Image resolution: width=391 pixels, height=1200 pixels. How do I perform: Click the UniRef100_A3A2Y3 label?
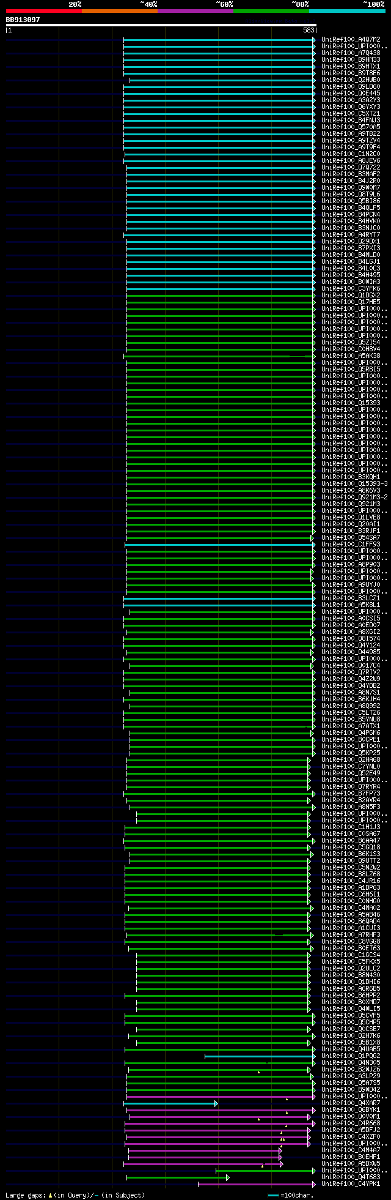(x=351, y=100)
